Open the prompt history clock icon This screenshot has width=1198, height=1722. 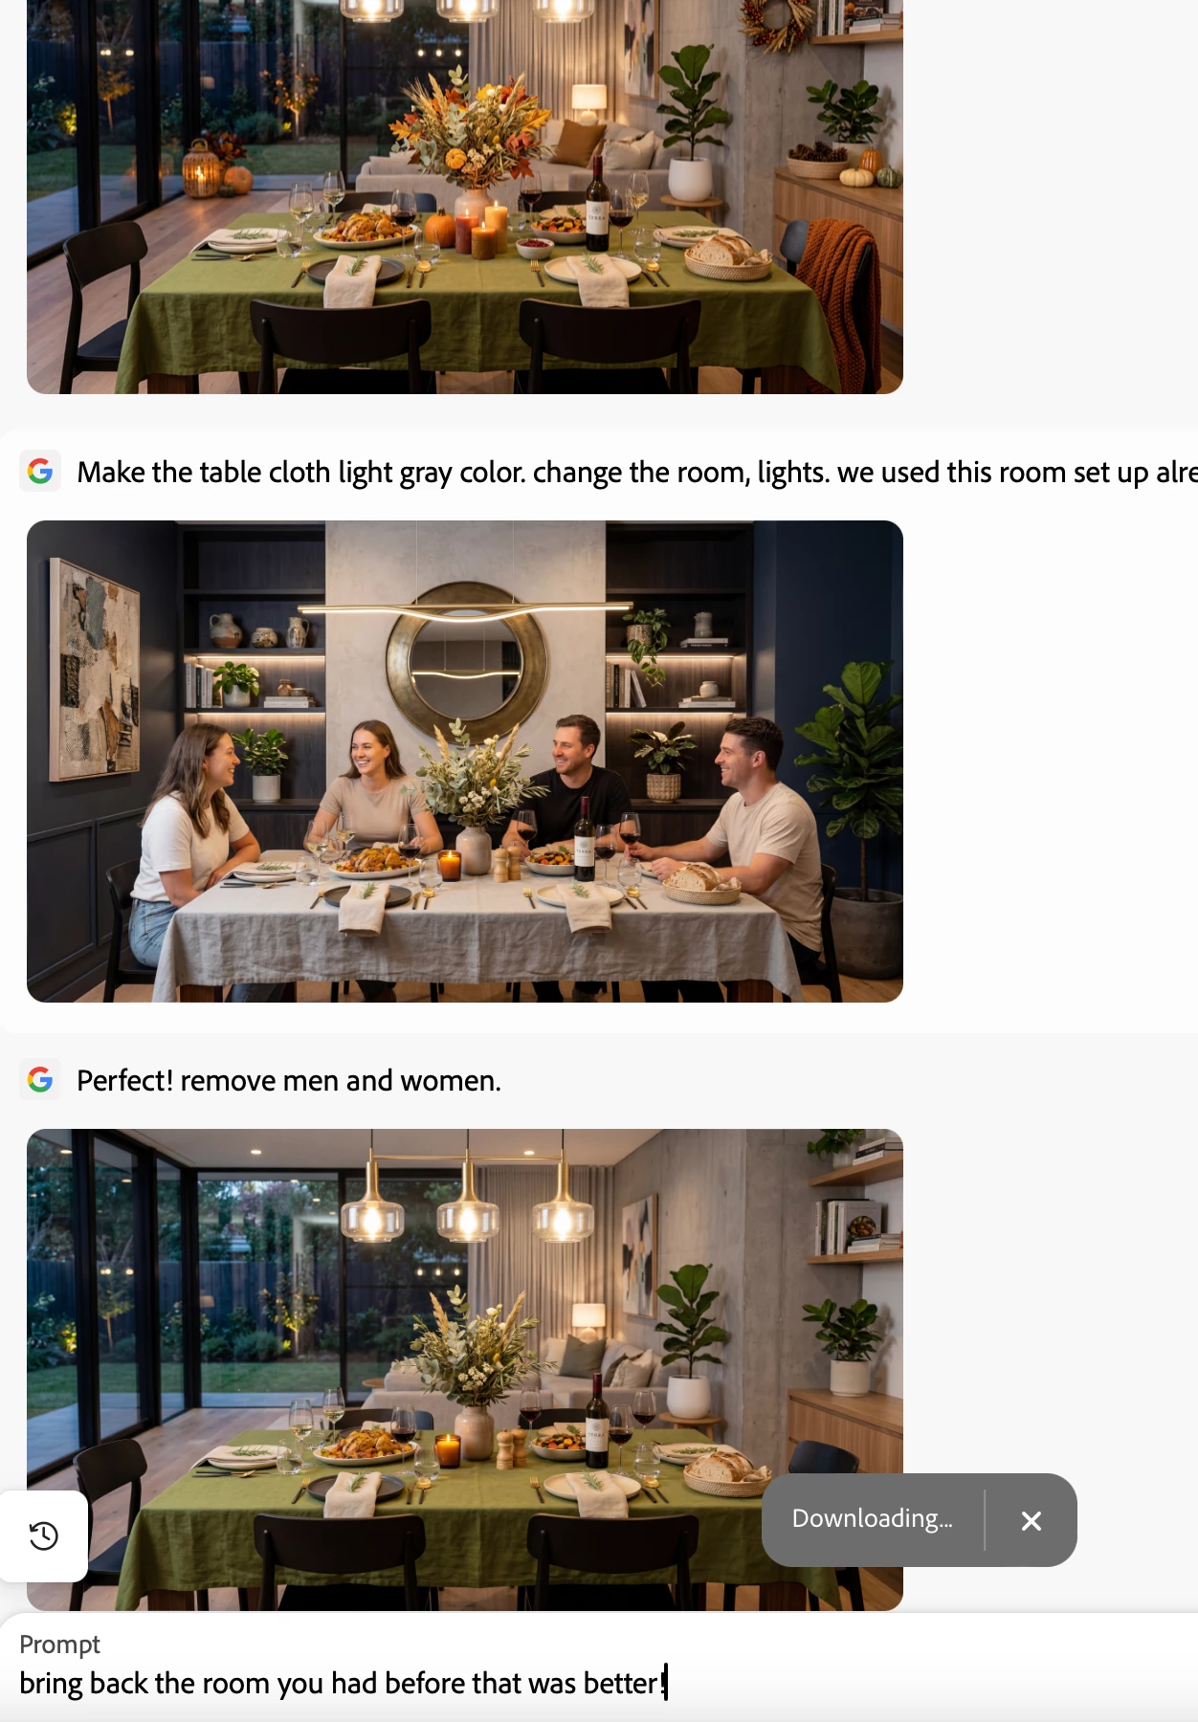pos(43,1536)
